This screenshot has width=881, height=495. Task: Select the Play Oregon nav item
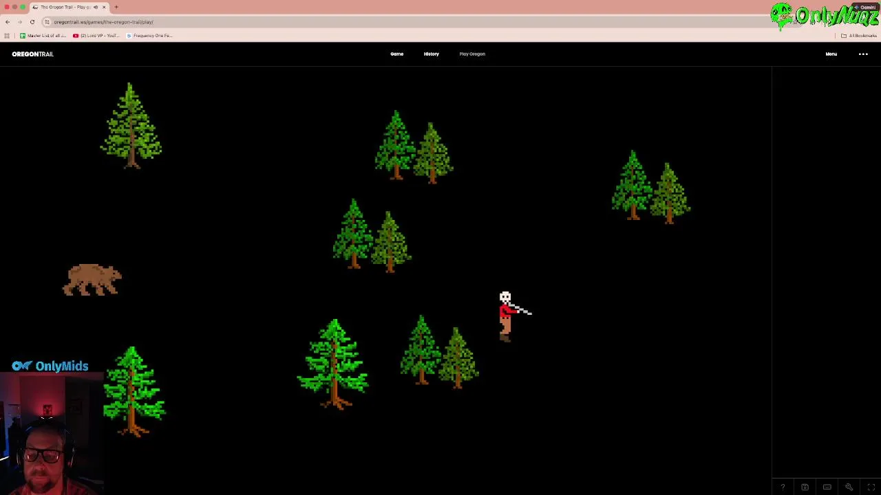[x=472, y=54]
